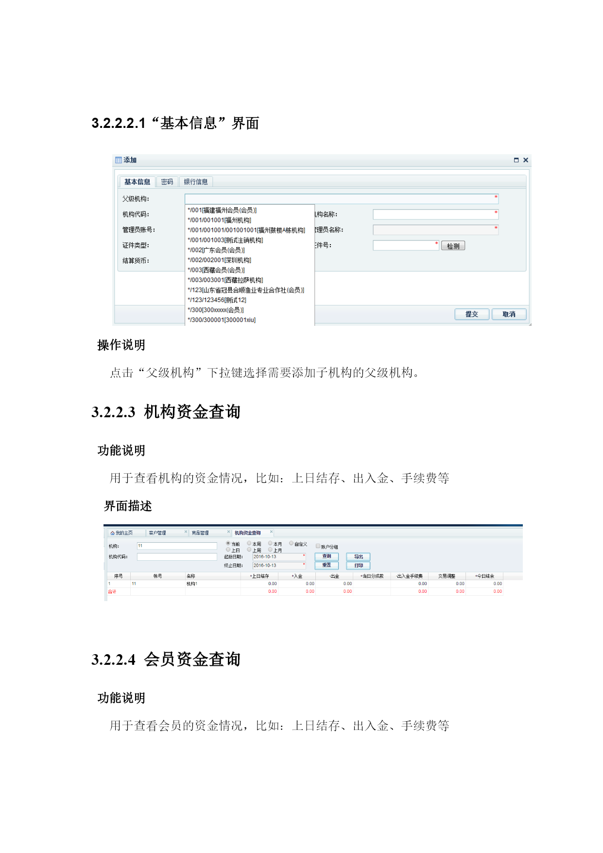The height and width of the screenshot is (853, 603).
Task: Click the red 合计 totals row label
Action: (112, 591)
